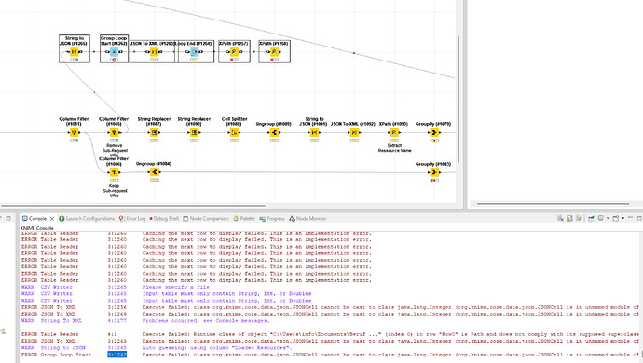Click workflow editor horizontal scrollbar
The height and width of the screenshot is (363, 643).
(x=132, y=206)
